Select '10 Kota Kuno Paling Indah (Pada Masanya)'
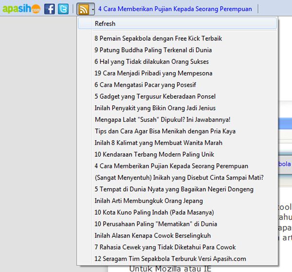The height and width of the screenshot is (272, 292). pyautogui.click(x=177, y=212)
